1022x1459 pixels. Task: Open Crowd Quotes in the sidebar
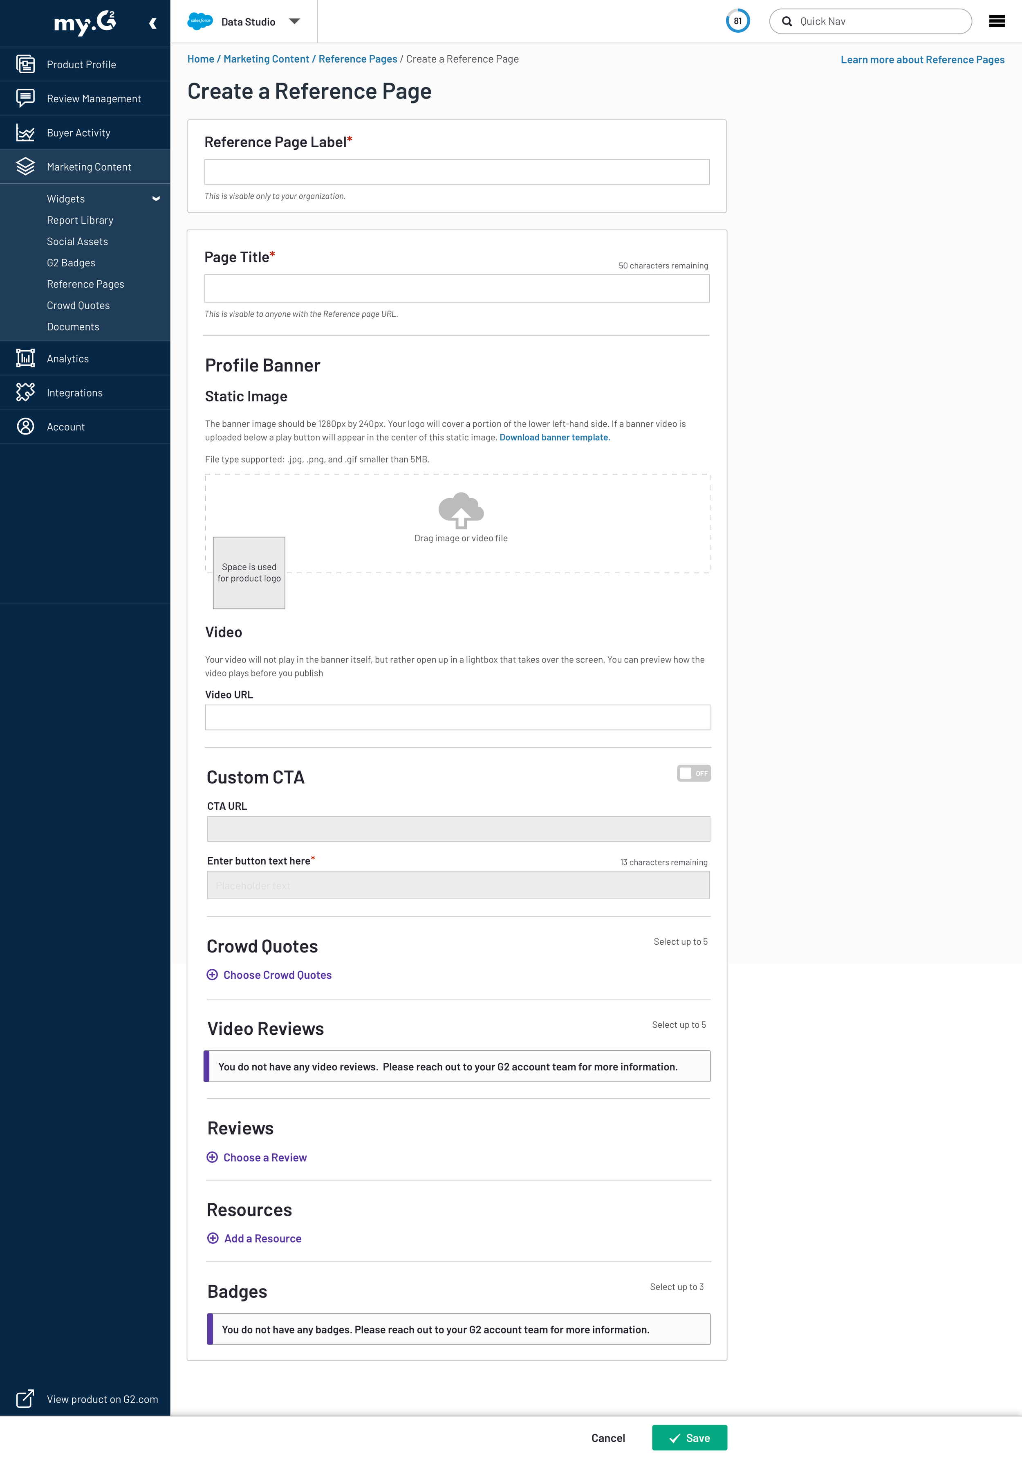pyautogui.click(x=78, y=306)
